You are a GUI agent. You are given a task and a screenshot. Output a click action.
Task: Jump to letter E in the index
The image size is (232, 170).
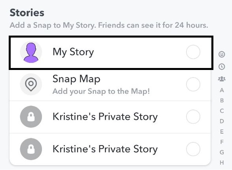(222, 131)
